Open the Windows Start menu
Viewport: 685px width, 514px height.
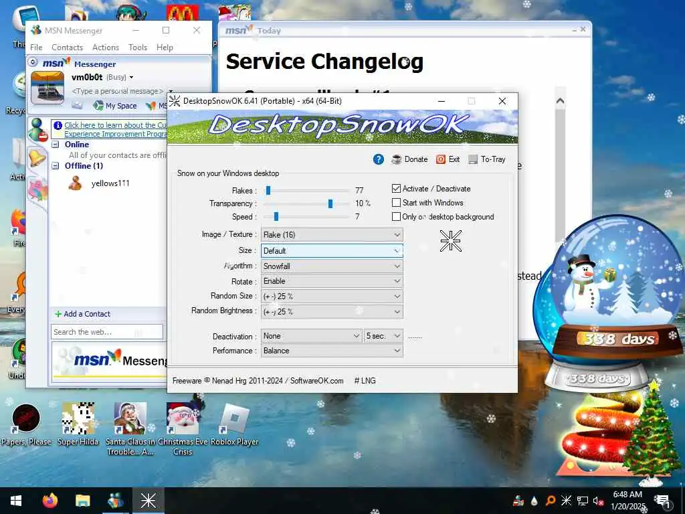pos(16,501)
